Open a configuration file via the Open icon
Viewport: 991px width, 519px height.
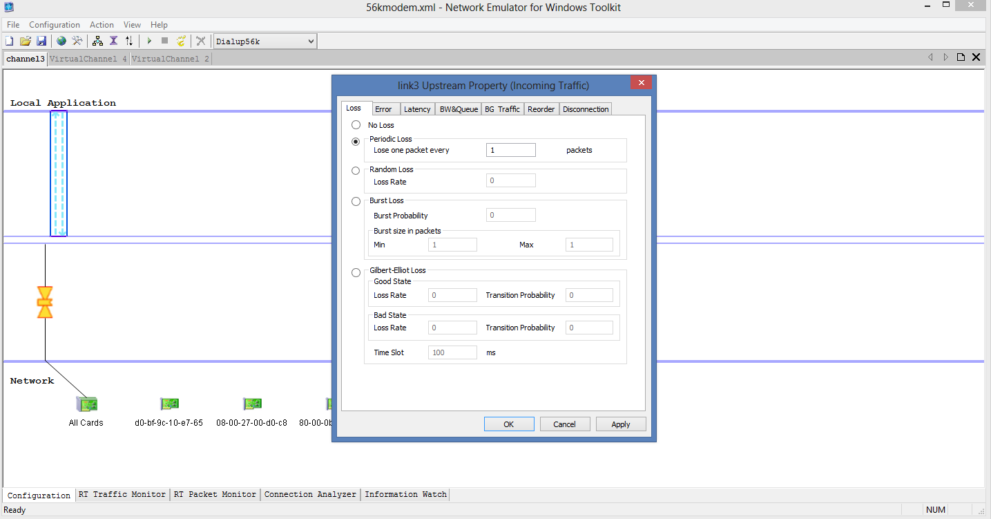[25, 41]
